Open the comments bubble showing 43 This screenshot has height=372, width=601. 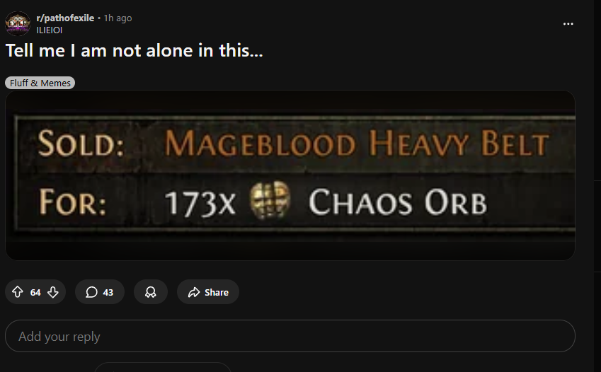click(x=100, y=292)
